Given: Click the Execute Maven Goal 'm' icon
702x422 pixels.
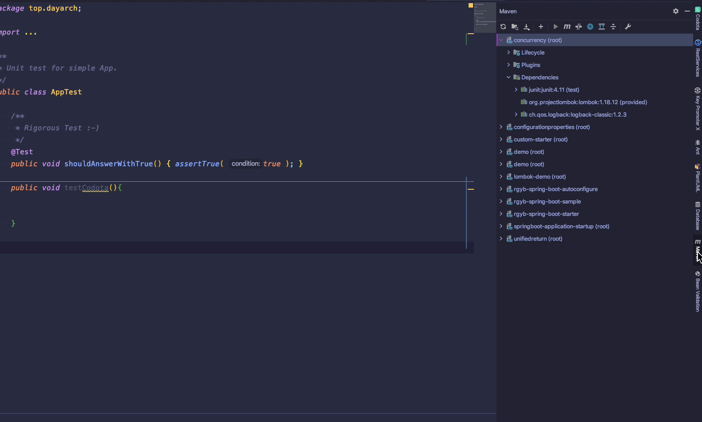Looking at the screenshot, I should coord(567,27).
